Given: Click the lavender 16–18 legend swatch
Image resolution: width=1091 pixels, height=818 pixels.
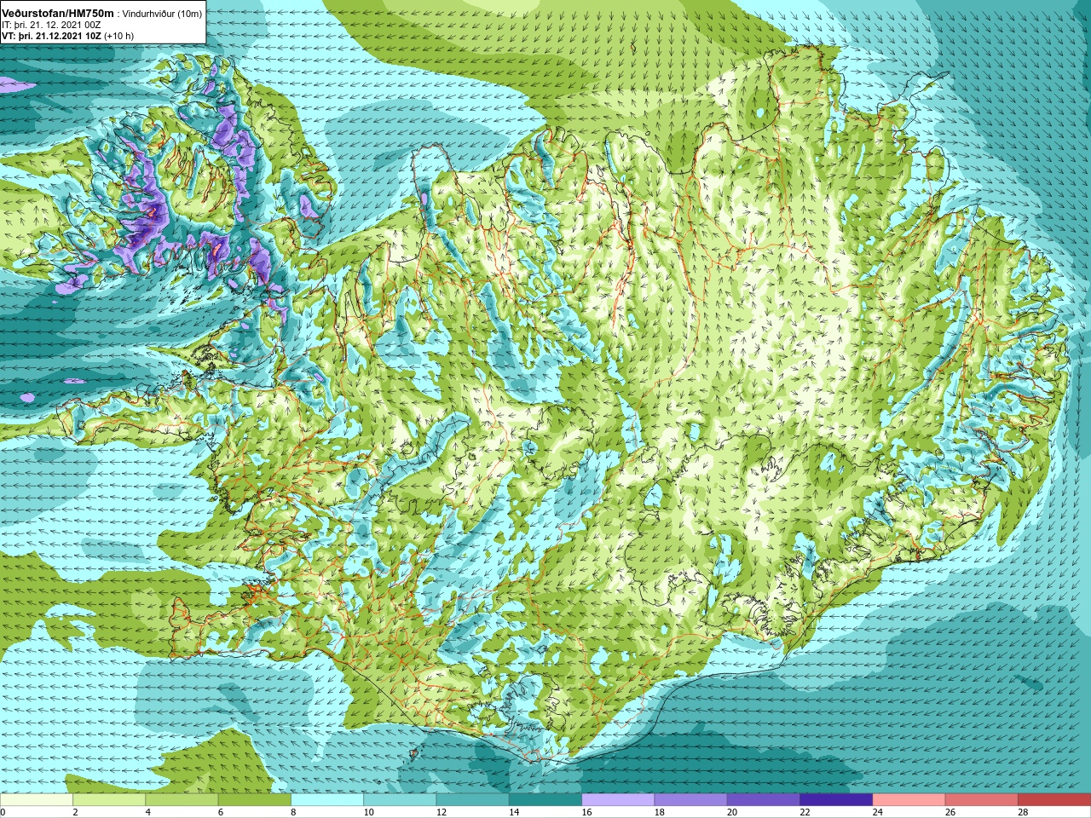Looking at the screenshot, I should (618, 799).
